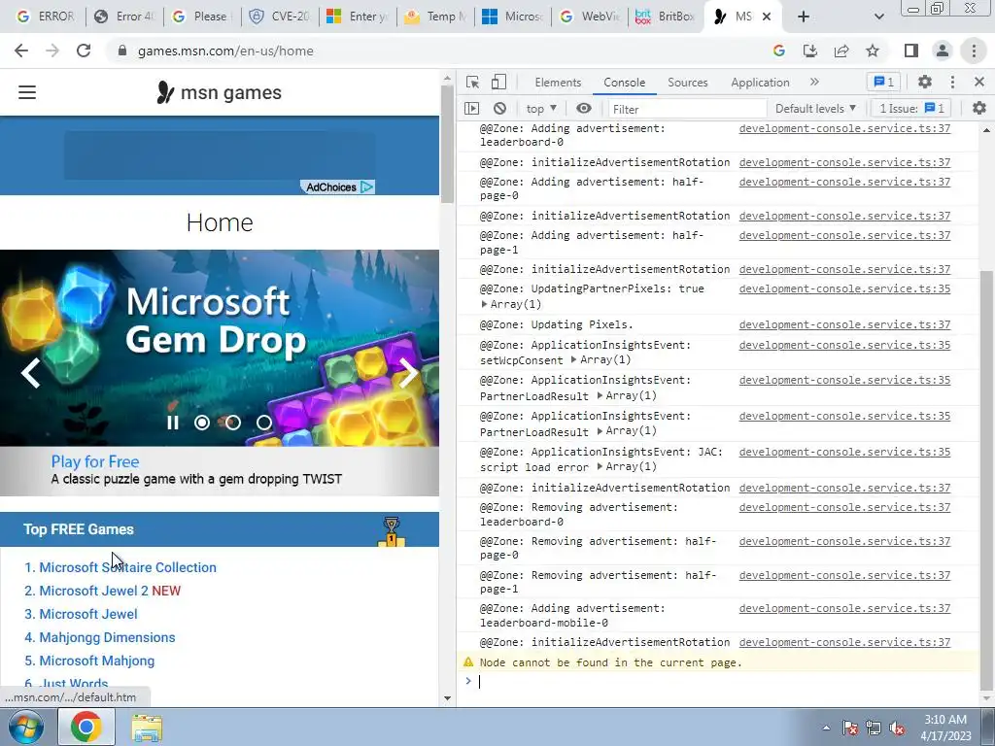
Task: Open the issues counter badge in DevTools toolbar
Action: click(x=883, y=82)
